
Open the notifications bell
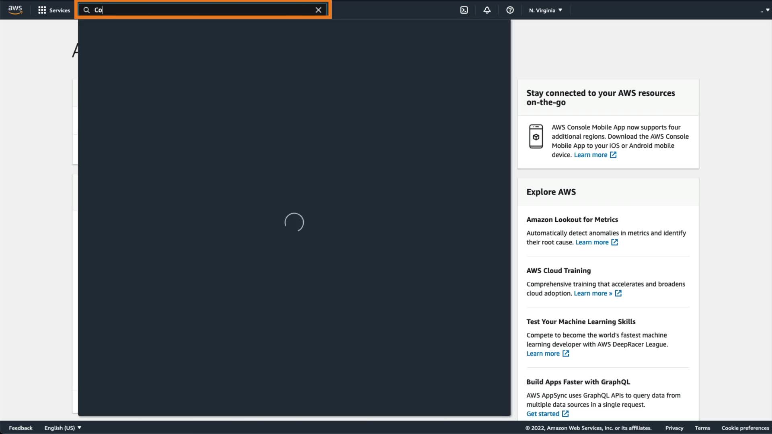[x=487, y=10]
